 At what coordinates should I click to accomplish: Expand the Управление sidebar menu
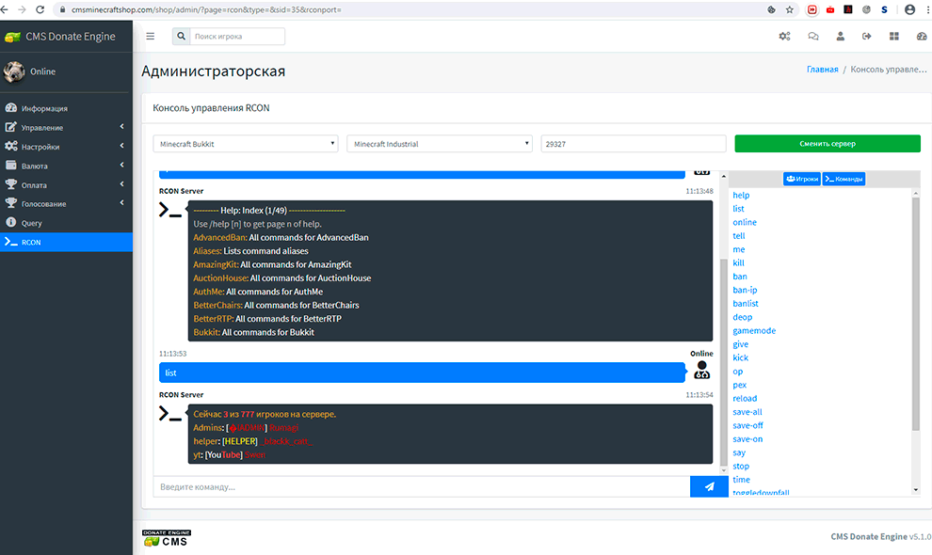pos(66,127)
